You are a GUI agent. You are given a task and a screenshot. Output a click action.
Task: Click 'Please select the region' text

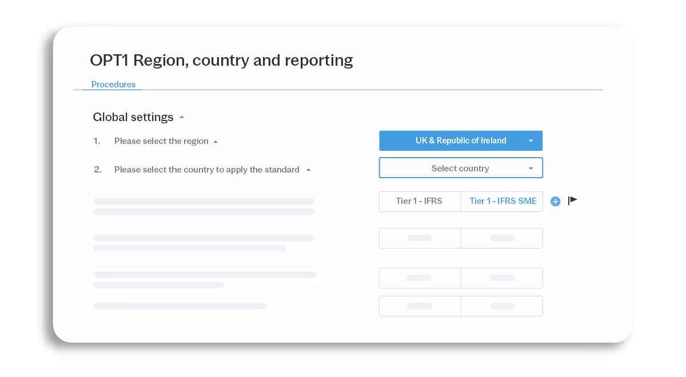[x=161, y=141]
